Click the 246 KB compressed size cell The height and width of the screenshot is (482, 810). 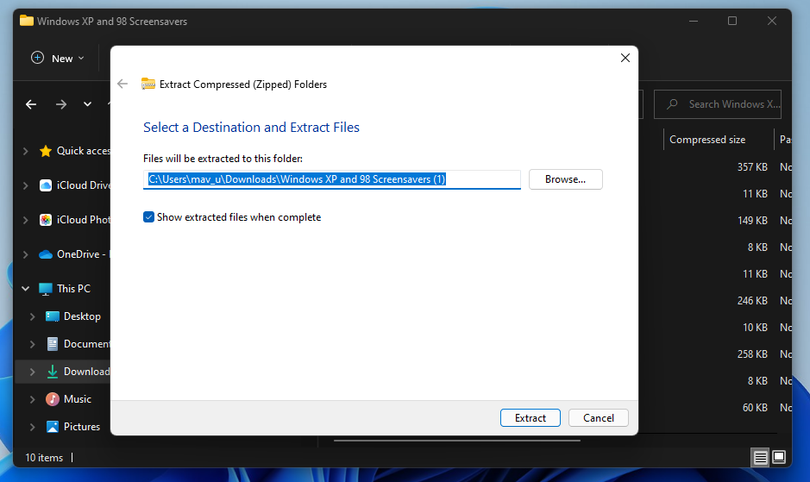tap(752, 301)
